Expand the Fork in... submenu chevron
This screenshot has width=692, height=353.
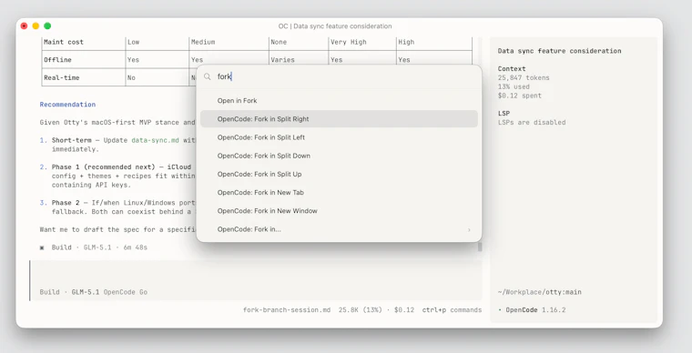coord(469,229)
